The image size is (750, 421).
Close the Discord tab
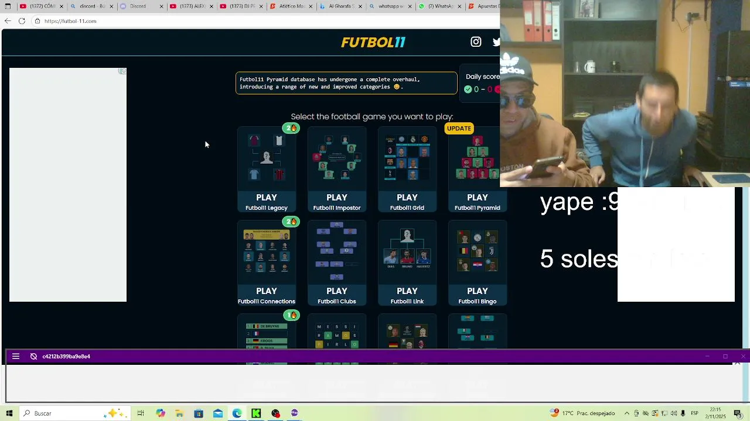click(x=161, y=6)
